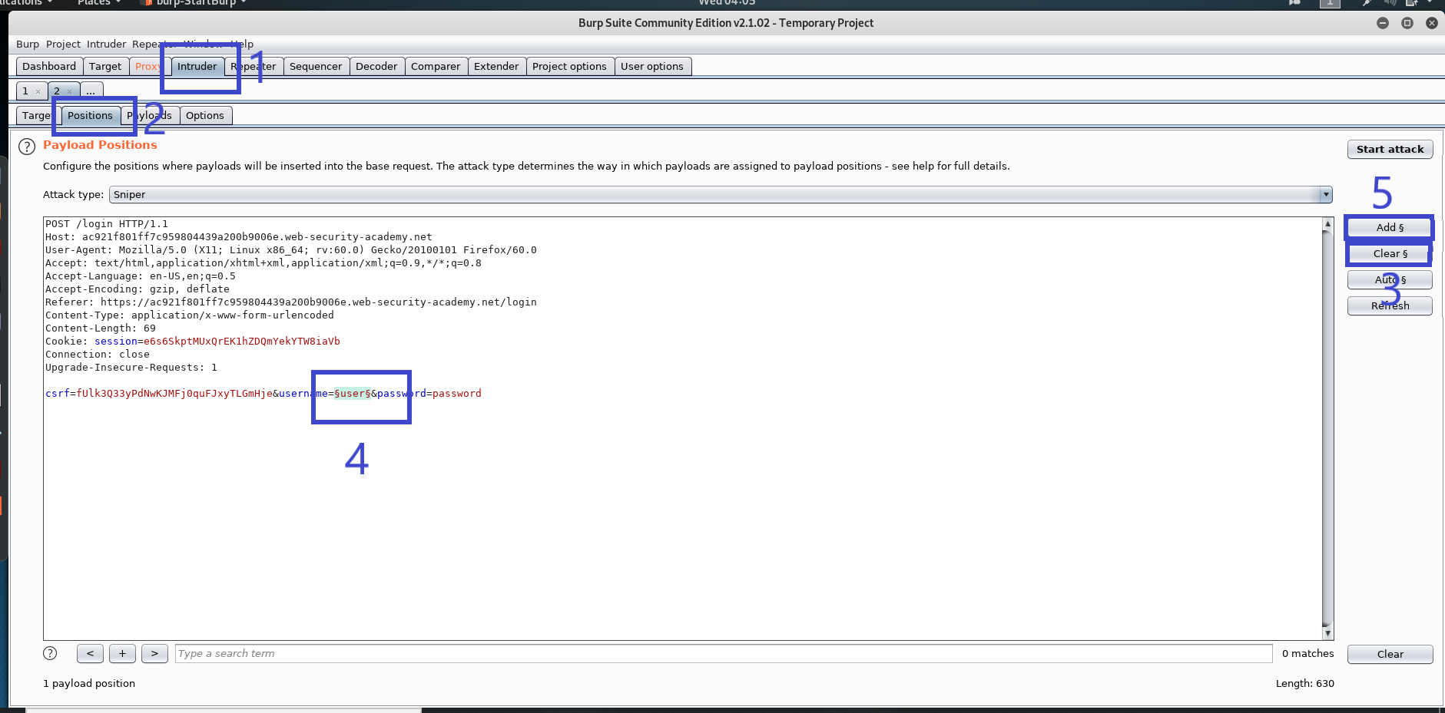Viewport: 1445px width, 713px height.
Task: Close Intruder tab number 1
Action: pos(38,91)
